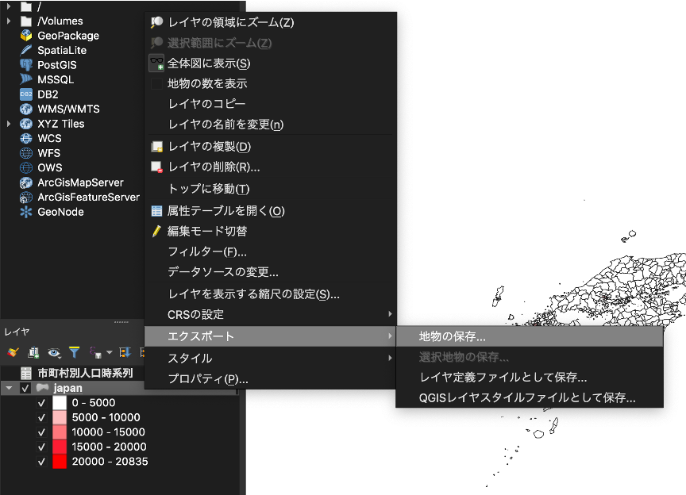The height and width of the screenshot is (495, 686).
Task: Open the map themes eye icon
Action: click(x=54, y=352)
